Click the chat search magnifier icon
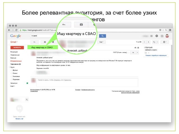The image size is (179, 134). point(27,100)
